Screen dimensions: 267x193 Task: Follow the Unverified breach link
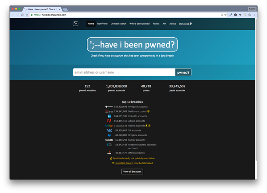[x=124, y=163]
